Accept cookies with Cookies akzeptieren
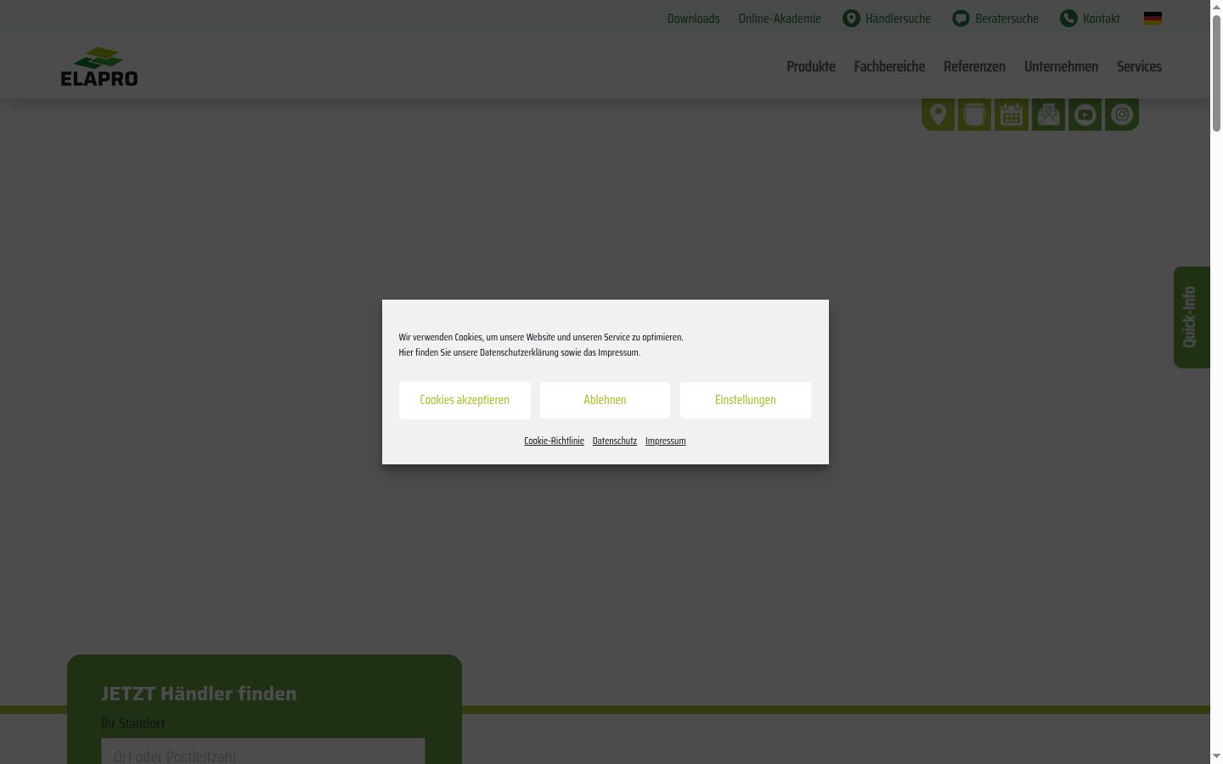This screenshot has width=1223, height=764. [x=465, y=400]
